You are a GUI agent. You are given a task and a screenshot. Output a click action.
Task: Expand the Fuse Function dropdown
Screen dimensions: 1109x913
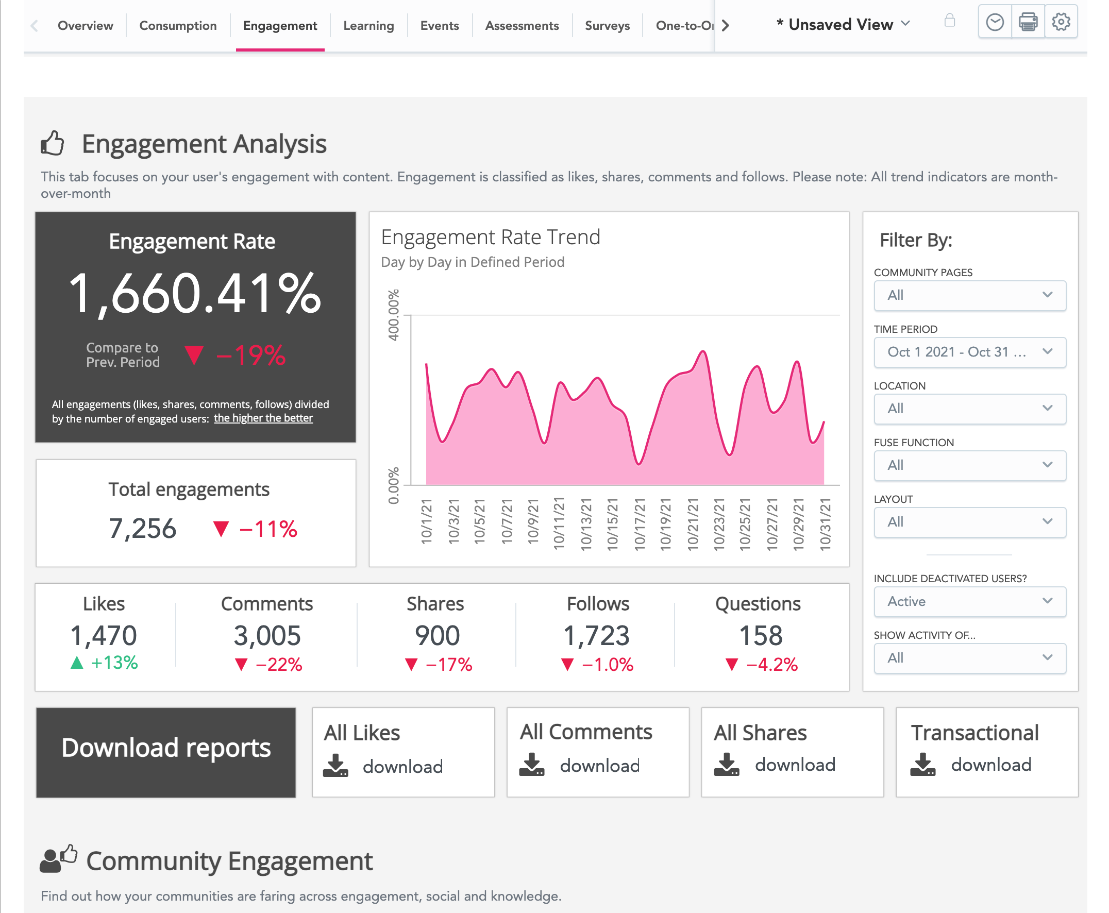point(969,465)
